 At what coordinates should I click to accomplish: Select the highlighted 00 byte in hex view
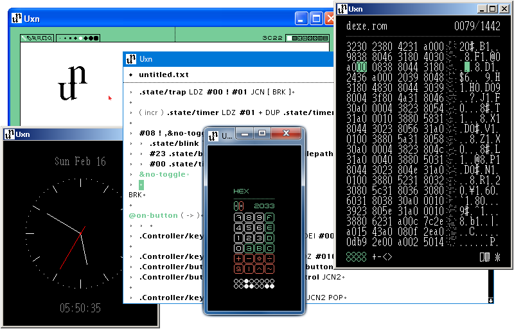[x=362, y=66]
